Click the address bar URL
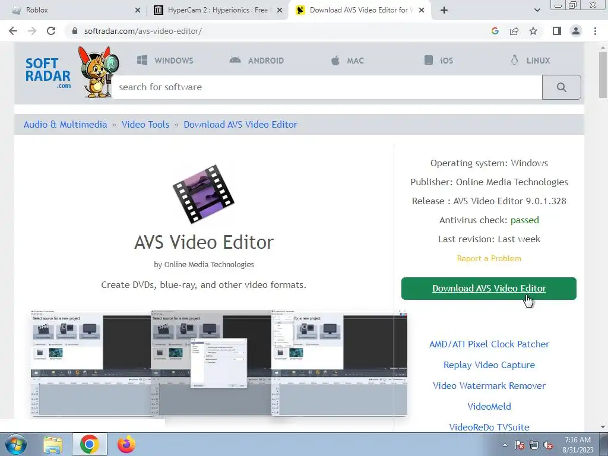Image resolution: width=608 pixels, height=456 pixels. 142,31
